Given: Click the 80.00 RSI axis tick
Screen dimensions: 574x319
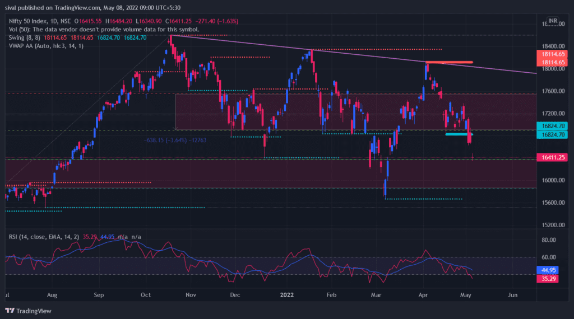Looking at the screenshot, I should 549,240.
